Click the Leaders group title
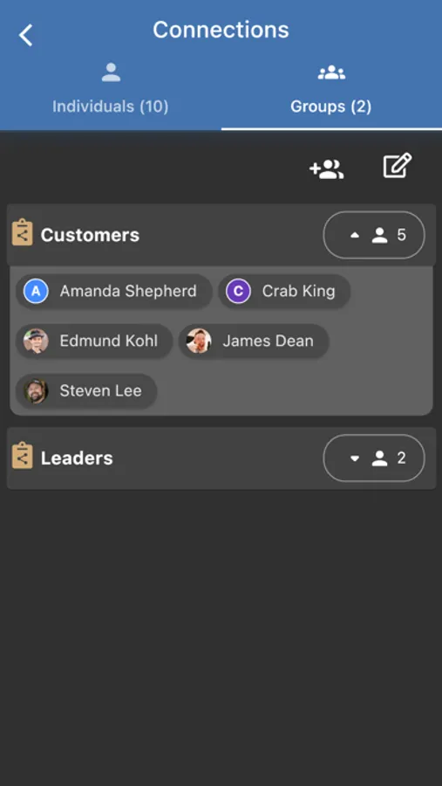Image resolution: width=442 pixels, height=786 pixels. click(x=77, y=458)
